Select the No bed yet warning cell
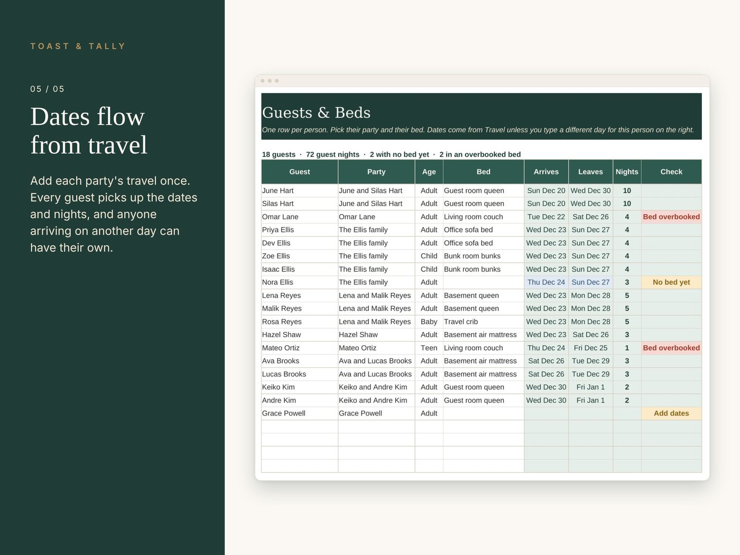Image resolution: width=740 pixels, height=555 pixels. tap(671, 282)
